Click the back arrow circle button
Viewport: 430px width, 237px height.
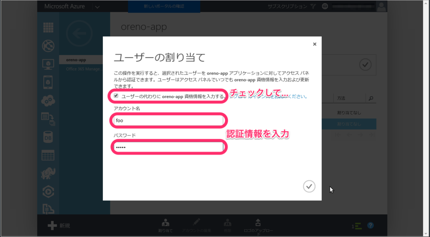coord(79,34)
